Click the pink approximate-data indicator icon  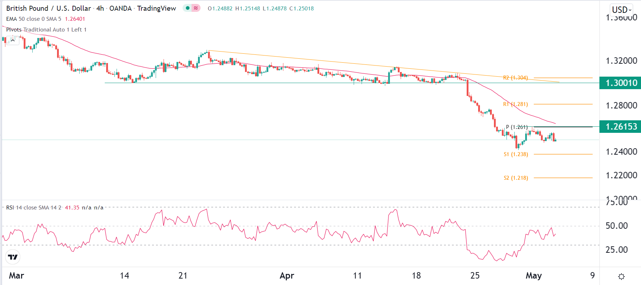coord(196,8)
